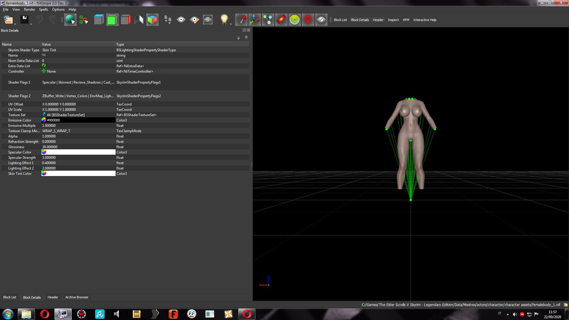Flip view with black-white icon
Screen dimensions: 569x320
(139, 20)
